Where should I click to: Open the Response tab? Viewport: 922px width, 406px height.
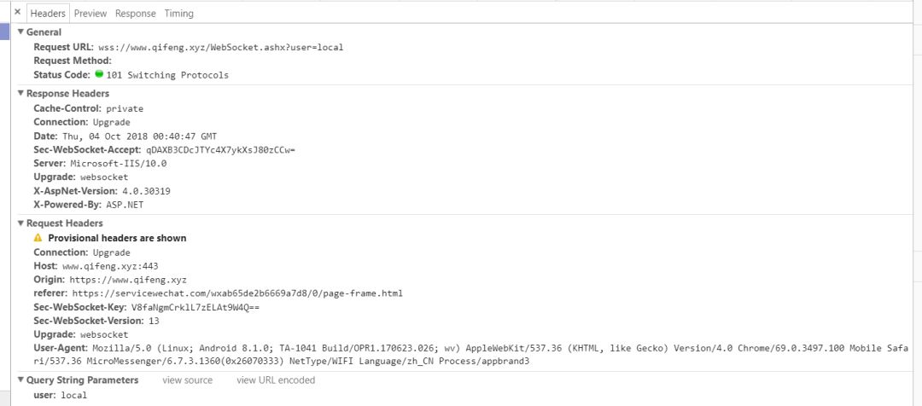tap(136, 14)
